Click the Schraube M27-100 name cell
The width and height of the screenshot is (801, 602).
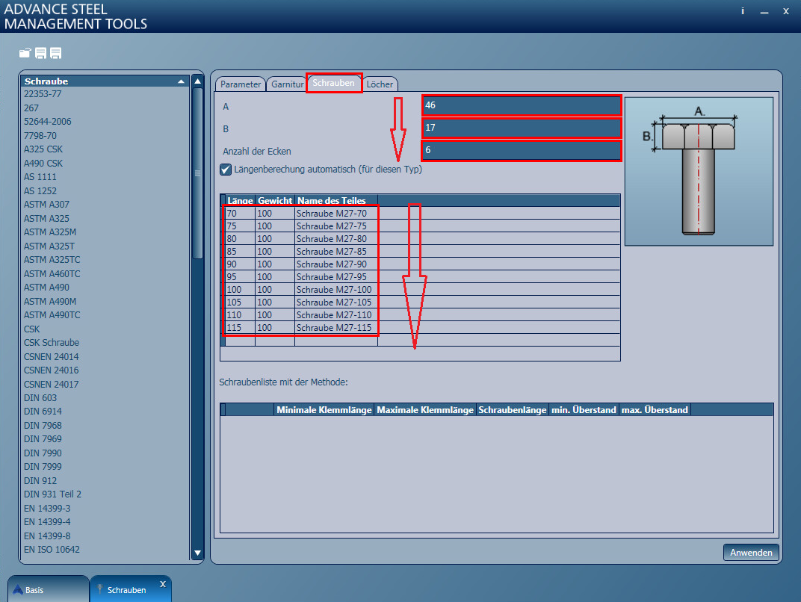coord(336,290)
